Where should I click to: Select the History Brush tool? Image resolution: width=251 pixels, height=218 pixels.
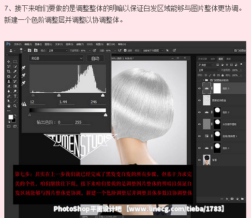[15, 81]
